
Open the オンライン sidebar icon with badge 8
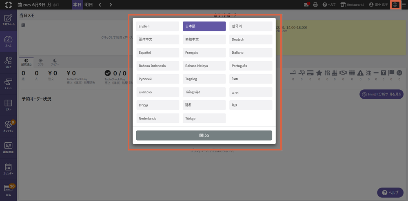(8, 127)
